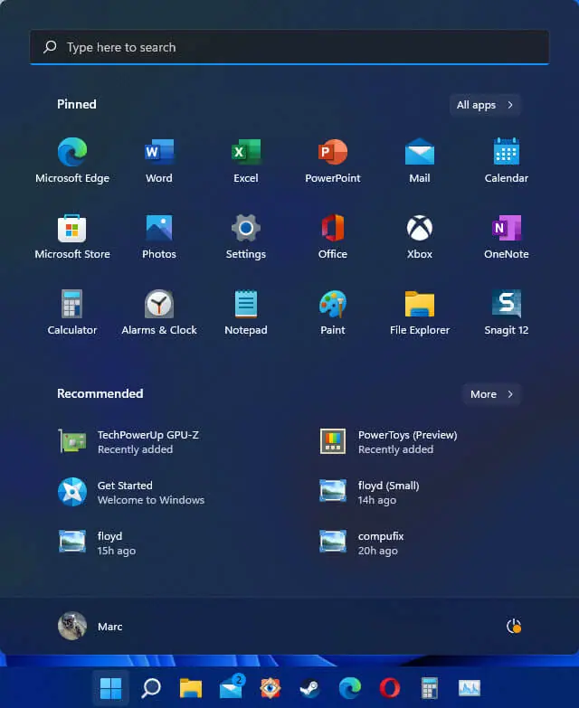Open Search from the taskbar
Screen dimensions: 579x708
151,688
